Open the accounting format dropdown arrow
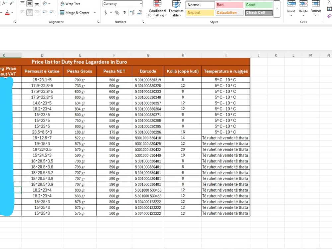 click(111, 13)
